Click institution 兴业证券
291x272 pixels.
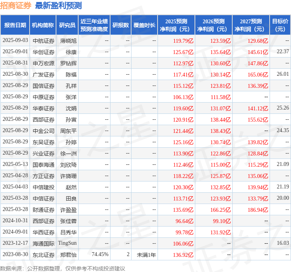click(x=44, y=153)
